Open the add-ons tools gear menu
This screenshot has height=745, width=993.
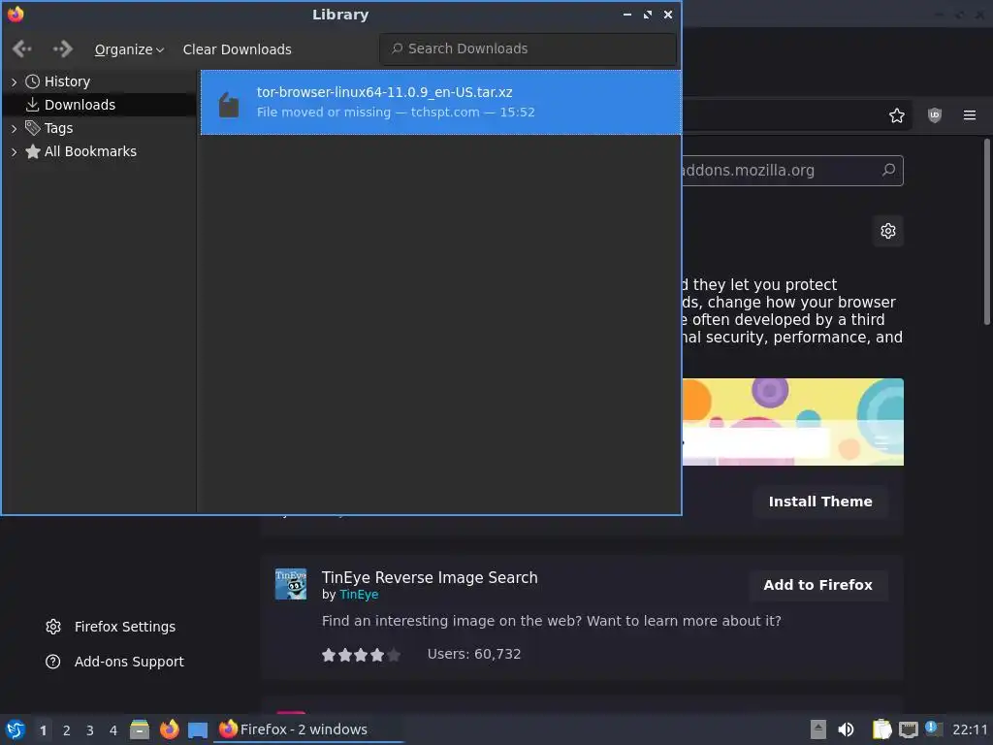coord(888,231)
